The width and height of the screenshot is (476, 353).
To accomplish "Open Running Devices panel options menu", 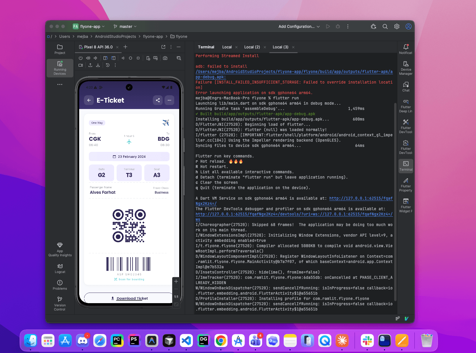I will coord(171,47).
